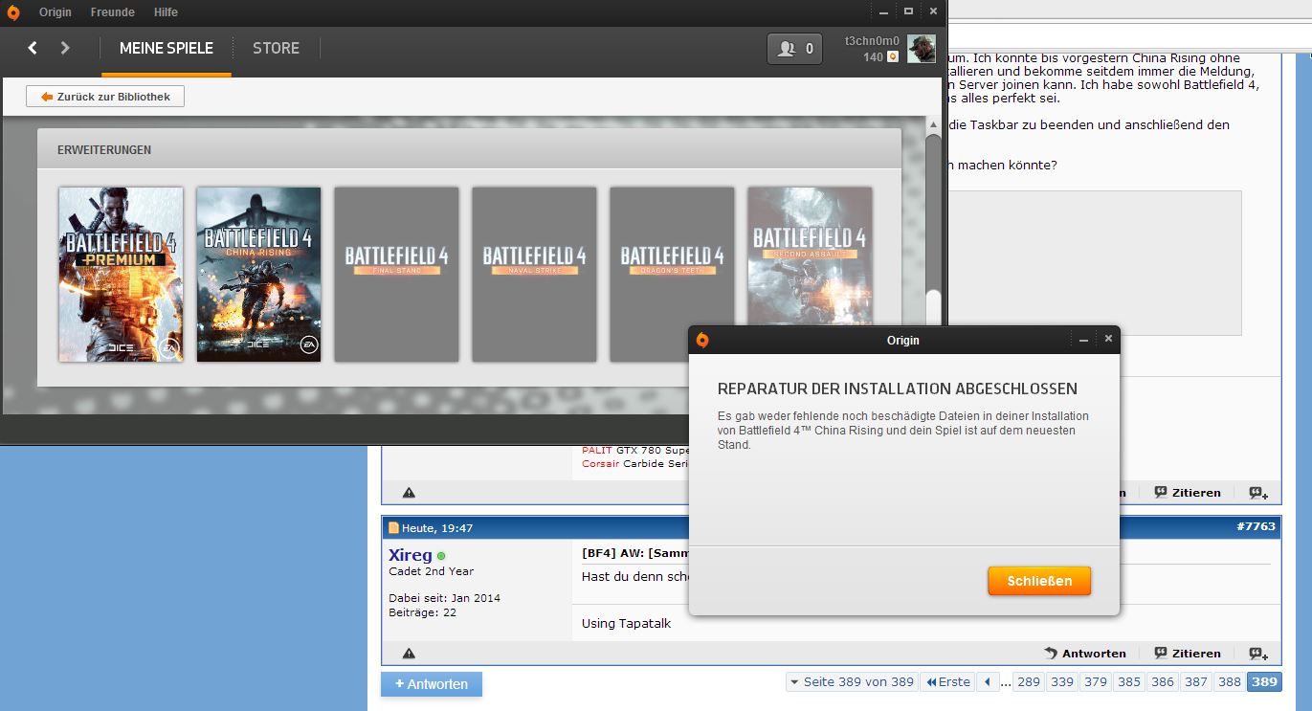Go to forum page 386
This screenshot has width=1312, height=711.
point(1163,682)
